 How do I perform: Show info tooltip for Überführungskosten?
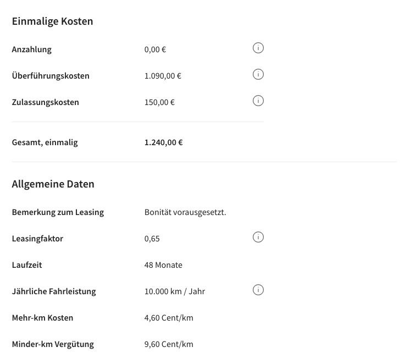(x=258, y=74)
